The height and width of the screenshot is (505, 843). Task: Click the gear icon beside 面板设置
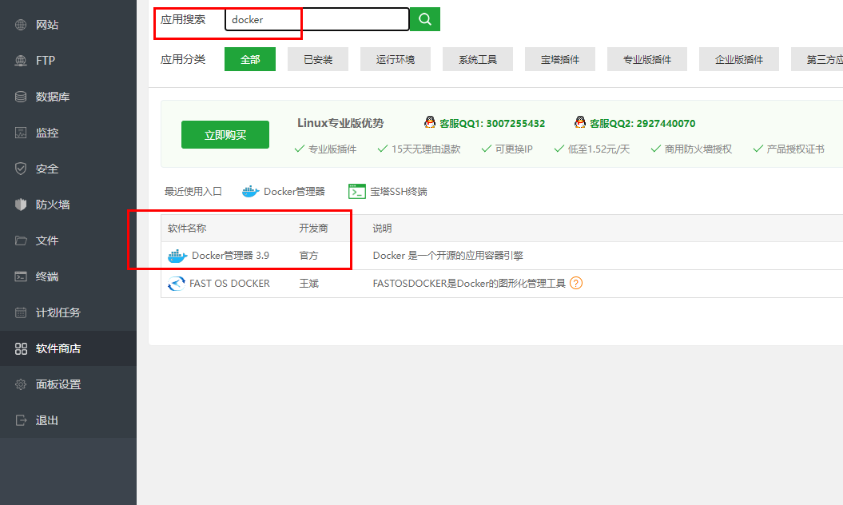[x=21, y=384]
